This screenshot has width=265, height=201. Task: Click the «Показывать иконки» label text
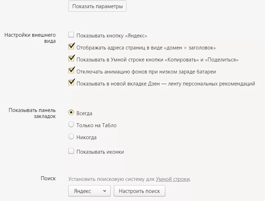pos(100,152)
